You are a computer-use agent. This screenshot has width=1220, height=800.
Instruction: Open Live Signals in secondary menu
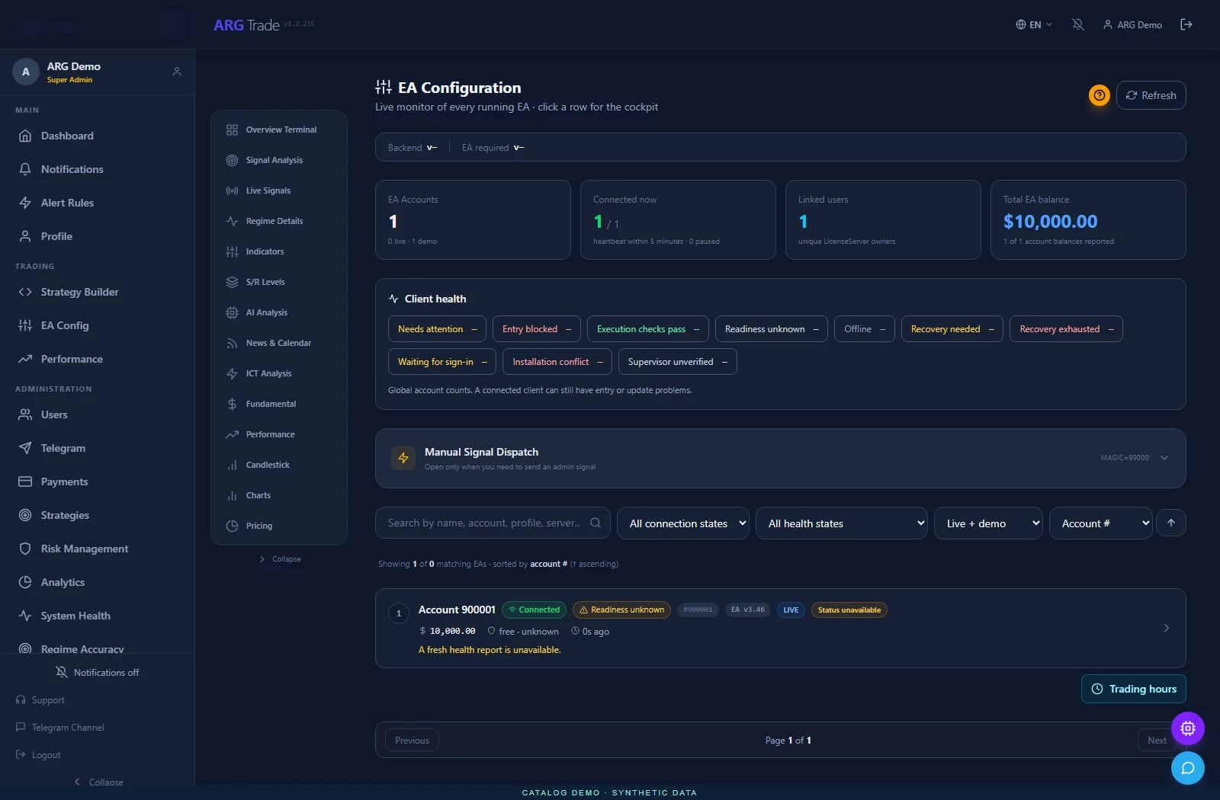[278, 190]
